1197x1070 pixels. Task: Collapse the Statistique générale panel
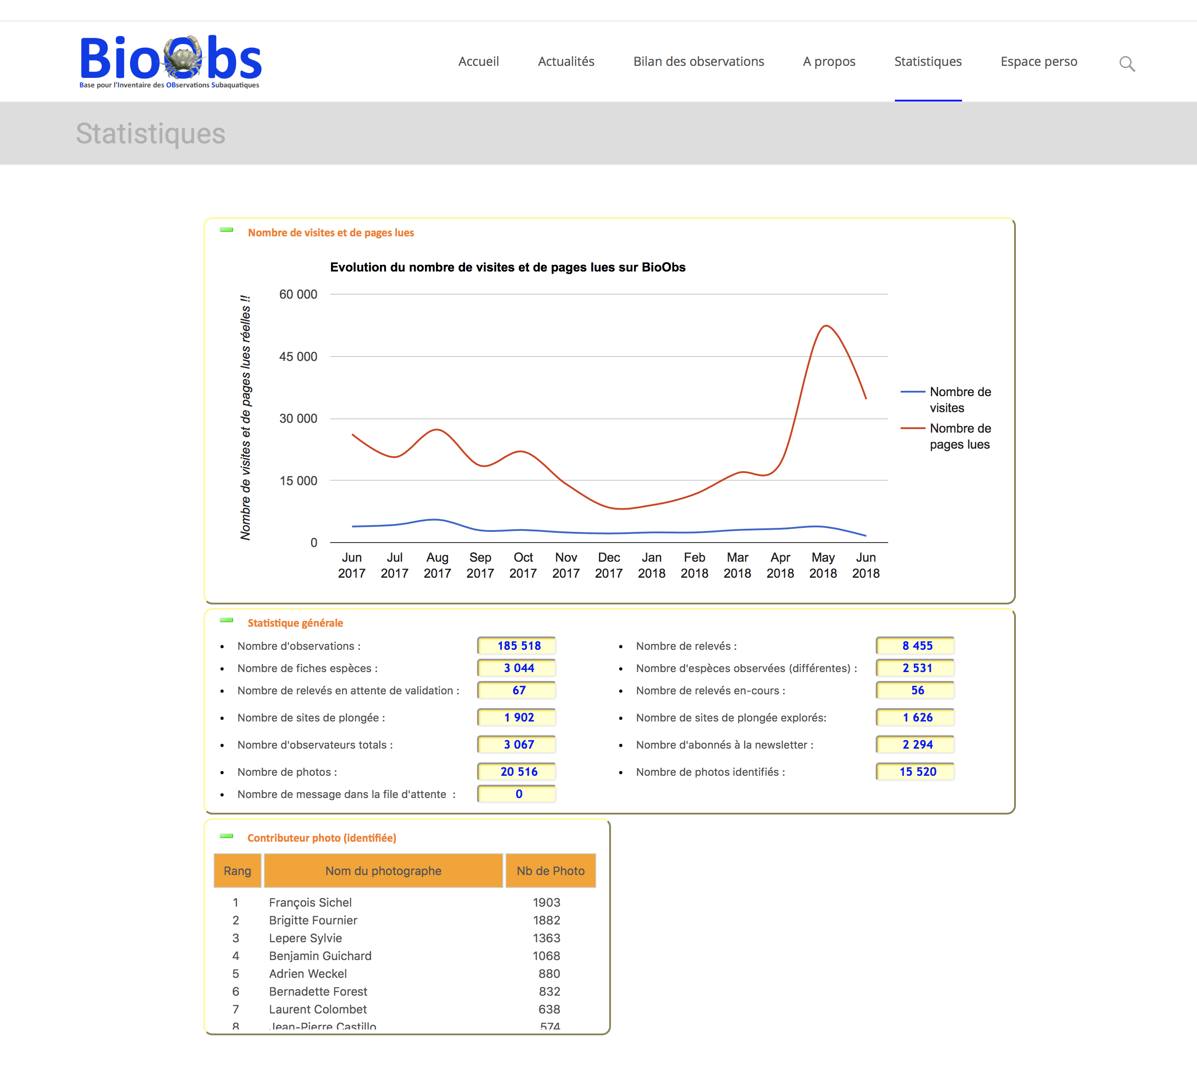pos(226,620)
